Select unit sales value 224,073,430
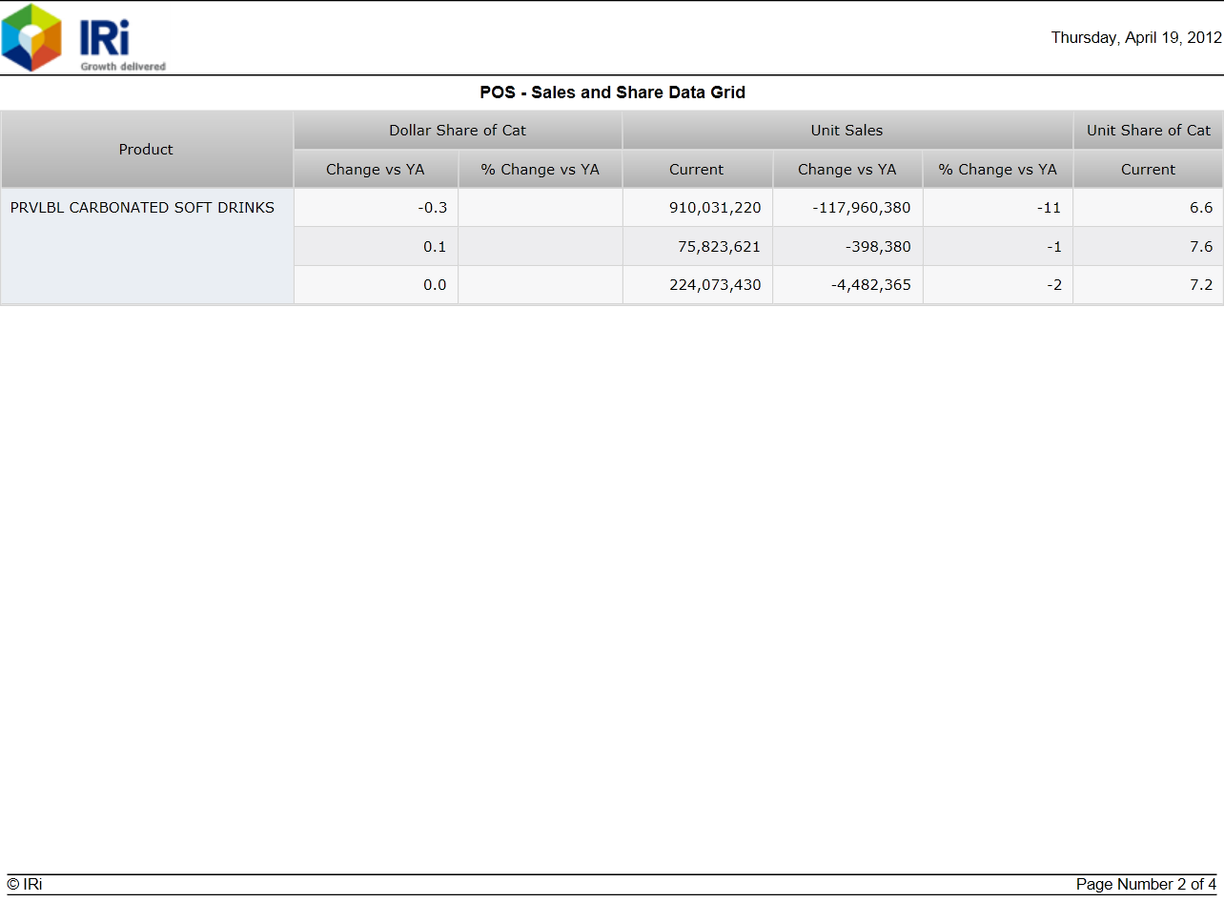This screenshot has height=902, width=1224. 698,285
